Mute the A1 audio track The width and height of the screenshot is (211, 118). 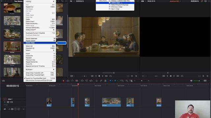click(18, 109)
